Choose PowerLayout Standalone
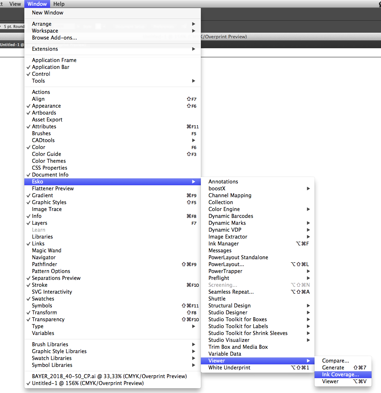381x393 pixels. [x=258, y=257]
